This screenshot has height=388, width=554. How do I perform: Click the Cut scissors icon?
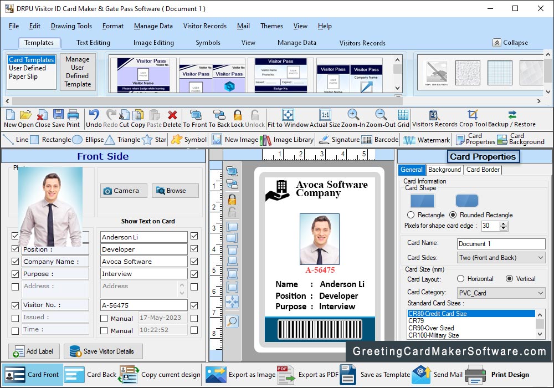pyautogui.click(x=124, y=115)
